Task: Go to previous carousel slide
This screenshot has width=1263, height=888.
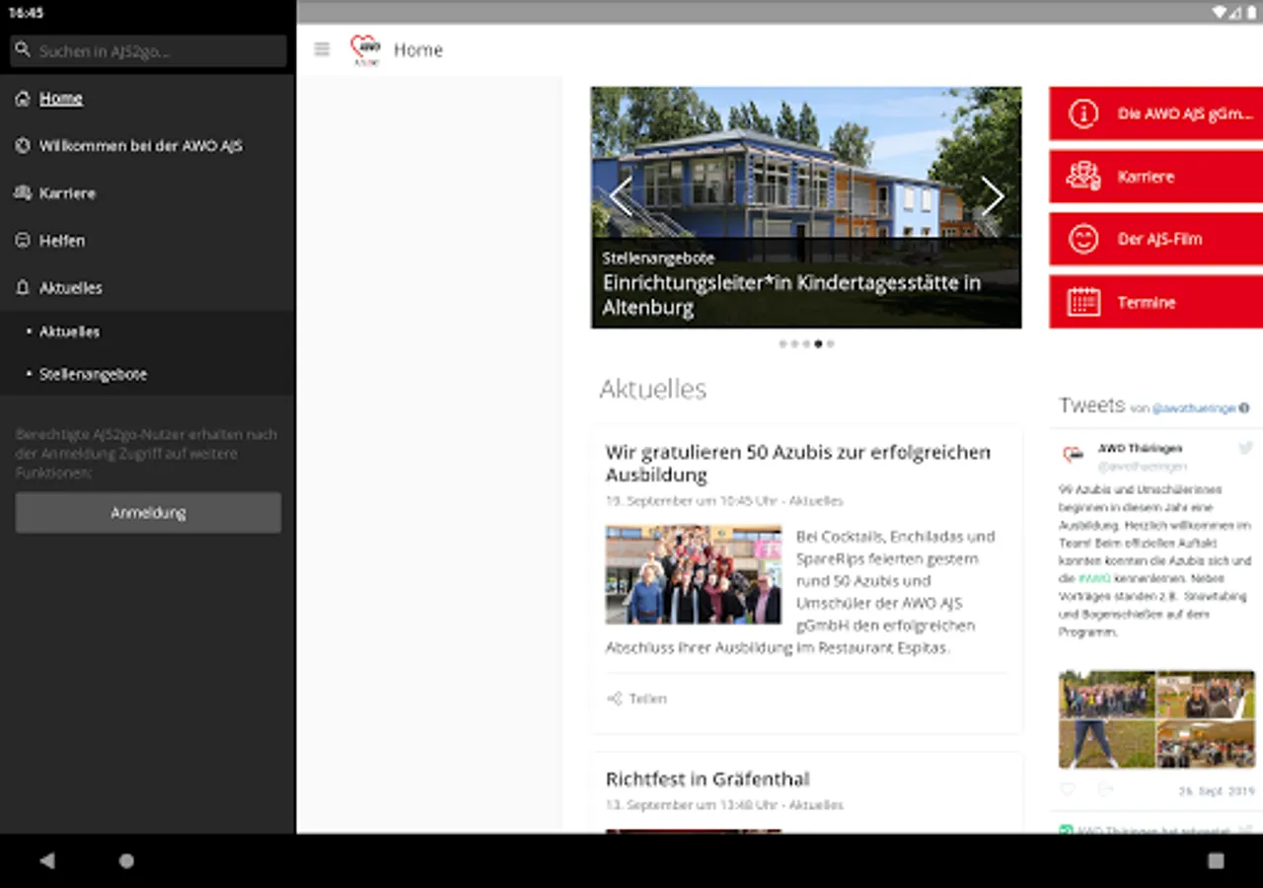Action: point(621,196)
